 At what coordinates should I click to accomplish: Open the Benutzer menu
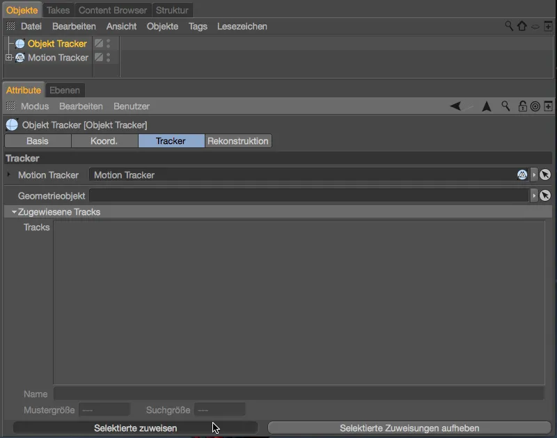[132, 106]
